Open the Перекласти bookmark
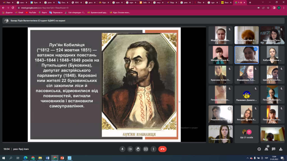 pyautogui.click(x=56, y=13)
